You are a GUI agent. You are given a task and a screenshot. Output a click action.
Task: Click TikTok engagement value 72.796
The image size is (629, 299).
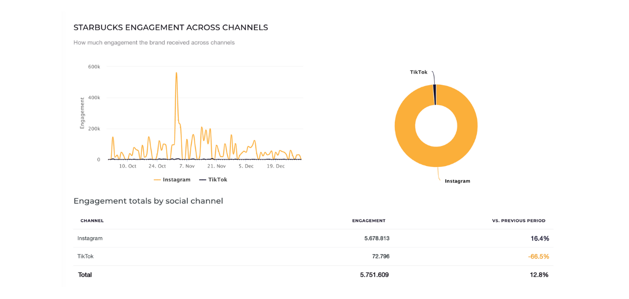pos(380,256)
